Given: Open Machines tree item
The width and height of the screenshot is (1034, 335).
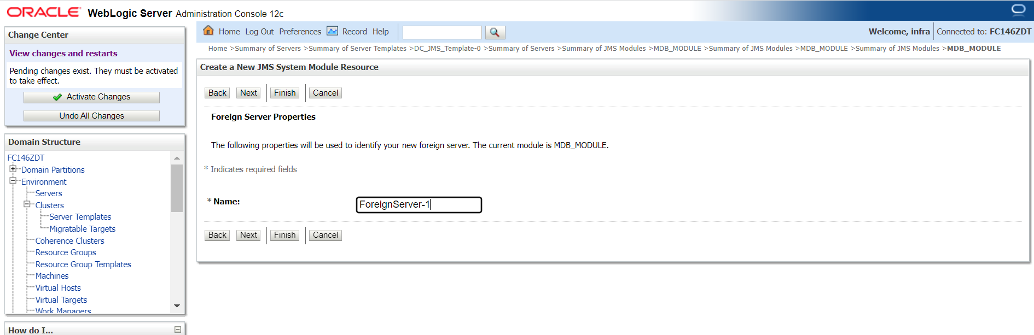Looking at the screenshot, I should click(x=52, y=276).
